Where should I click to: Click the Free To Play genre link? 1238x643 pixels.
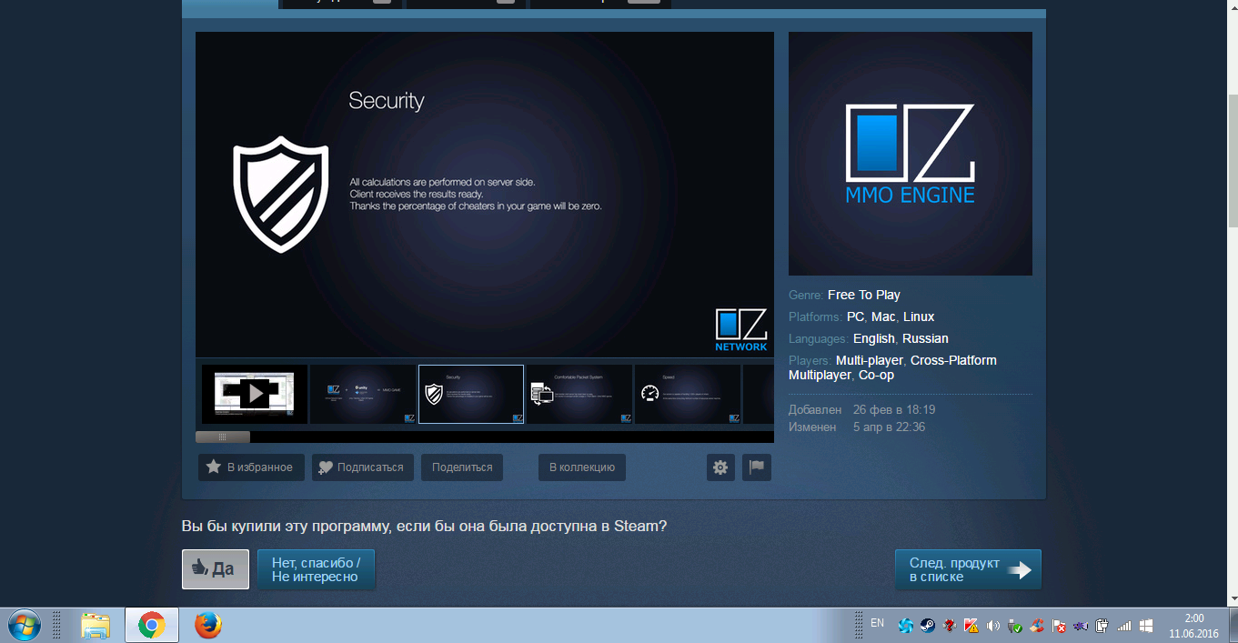coord(864,295)
